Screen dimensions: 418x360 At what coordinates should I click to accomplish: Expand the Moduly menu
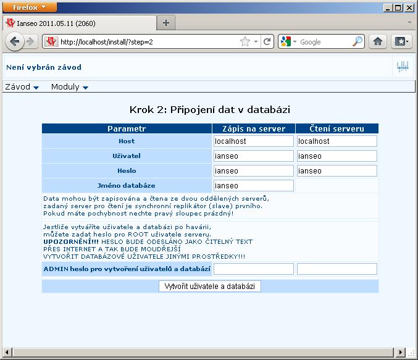(70, 87)
